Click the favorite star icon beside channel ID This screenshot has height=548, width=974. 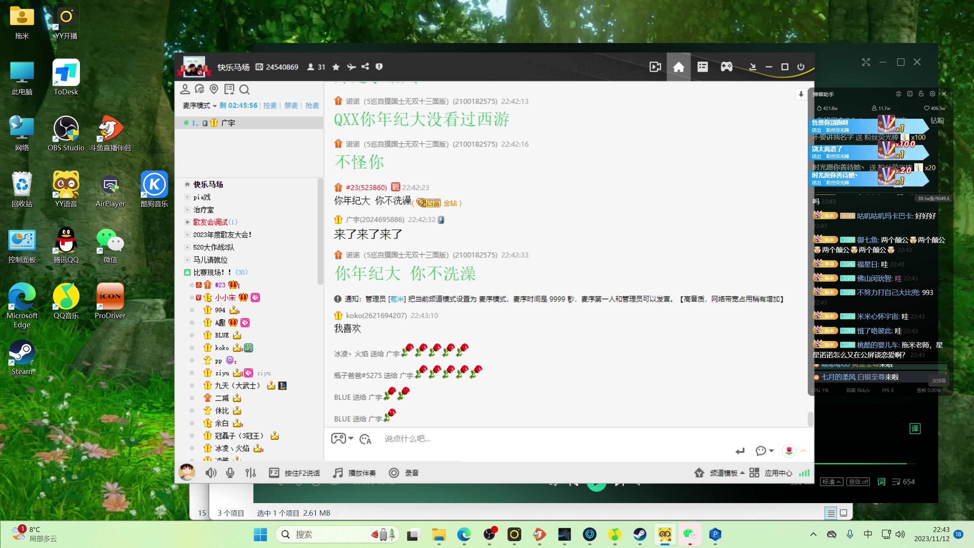click(336, 67)
